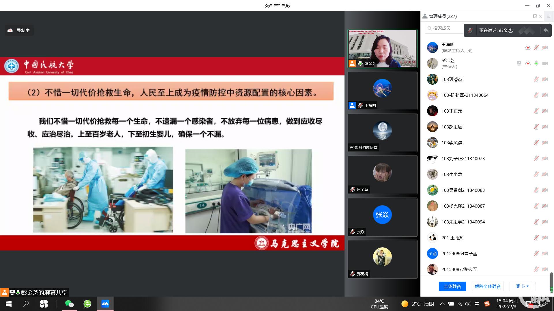Toggle microphone for 103班潘杰
Viewport: 554px width, 311px height.
536,79
